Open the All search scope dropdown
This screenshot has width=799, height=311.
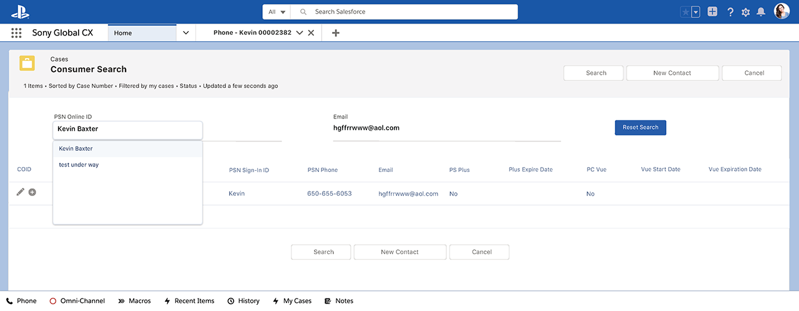tap(277, 12)
